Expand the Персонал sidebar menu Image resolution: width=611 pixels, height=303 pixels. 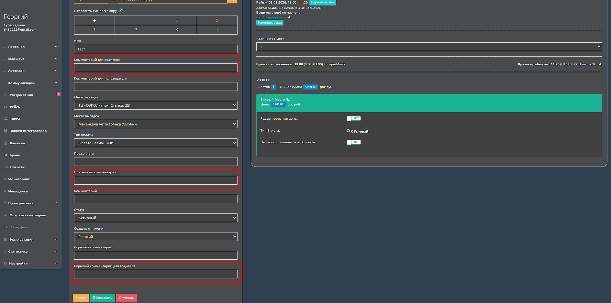pyautogui.click(x=31, y=47)
